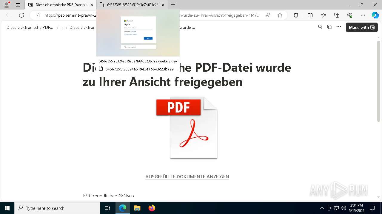The width and height of the screenshot is (382, 214).
Task: Click the volume speaker tray icon
Action: 344,208
